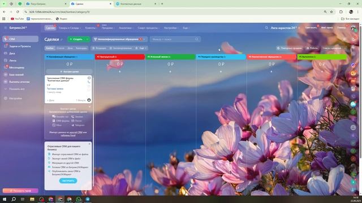The height and width of the screenshot is (203, 362).
Task: Open File Explorer from the taskbar
Action: click(32, 199)
